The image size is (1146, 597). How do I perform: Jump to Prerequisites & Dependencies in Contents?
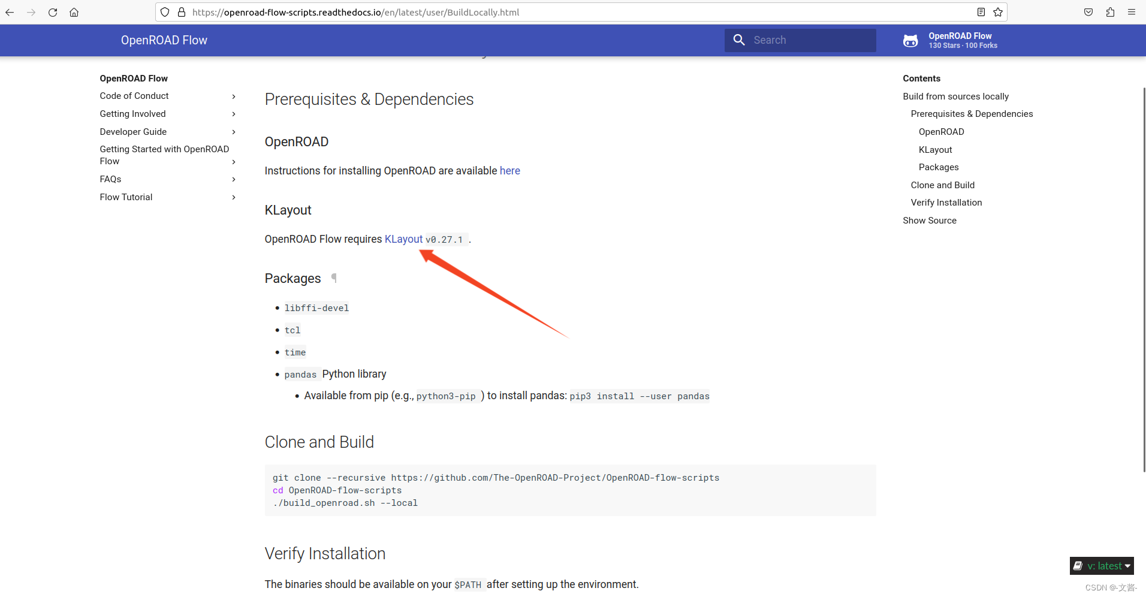tap(972, 114)
